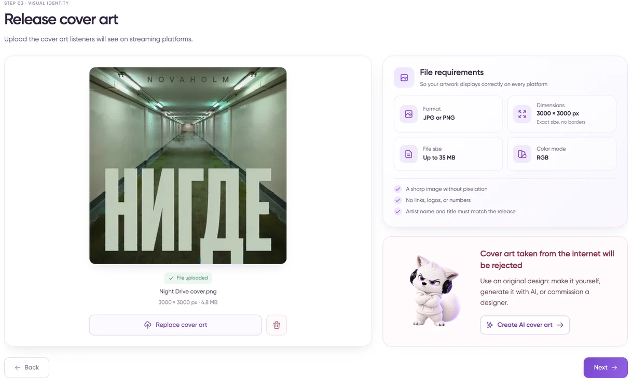
Task: Click the 'Release cover art' page title
Action: [x=61, y=20]
